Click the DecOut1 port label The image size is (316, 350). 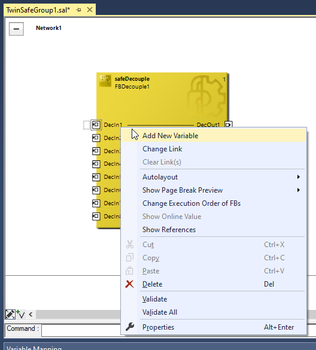click(x=208, y=125)
